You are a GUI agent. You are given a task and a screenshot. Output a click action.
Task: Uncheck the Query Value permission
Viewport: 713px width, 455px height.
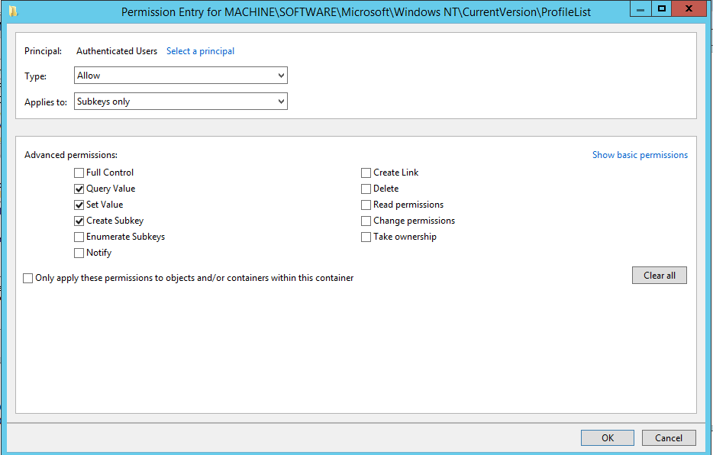[x=79, y=189]
